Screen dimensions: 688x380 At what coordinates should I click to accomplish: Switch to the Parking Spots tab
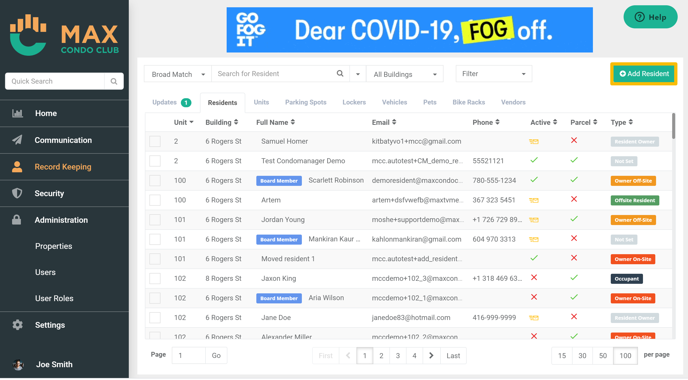tap(306, 102)
